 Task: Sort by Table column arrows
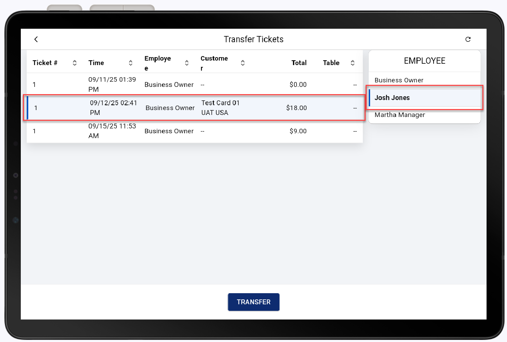[352, 63]
